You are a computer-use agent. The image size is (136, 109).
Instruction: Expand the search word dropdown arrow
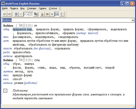pyautogui.click(x=133, y=20)
